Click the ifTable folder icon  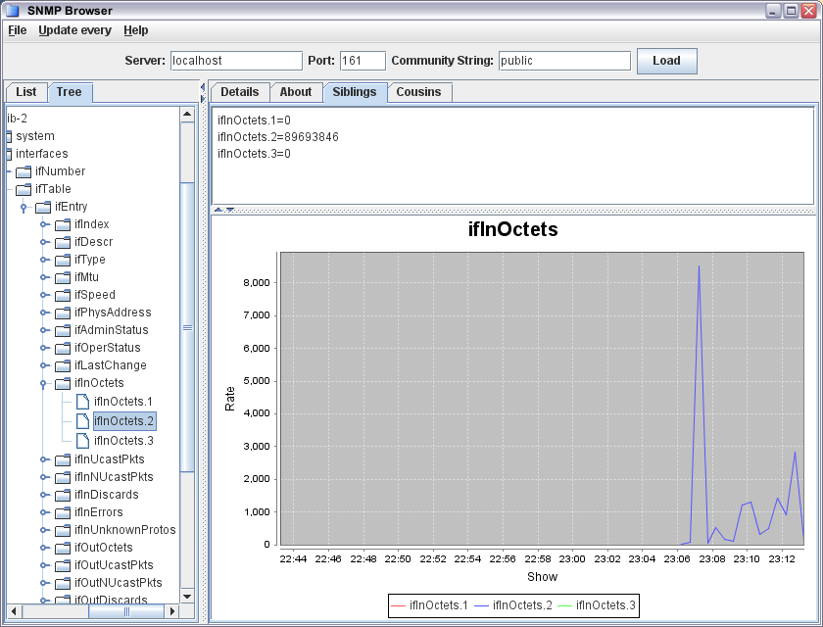point(24,189)
